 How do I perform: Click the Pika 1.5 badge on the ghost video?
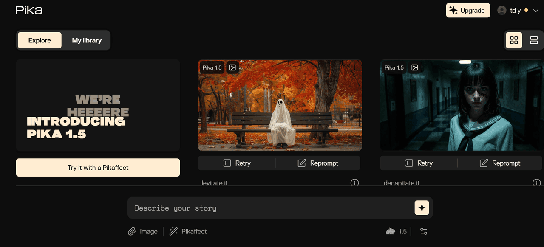tap(212, 67)
